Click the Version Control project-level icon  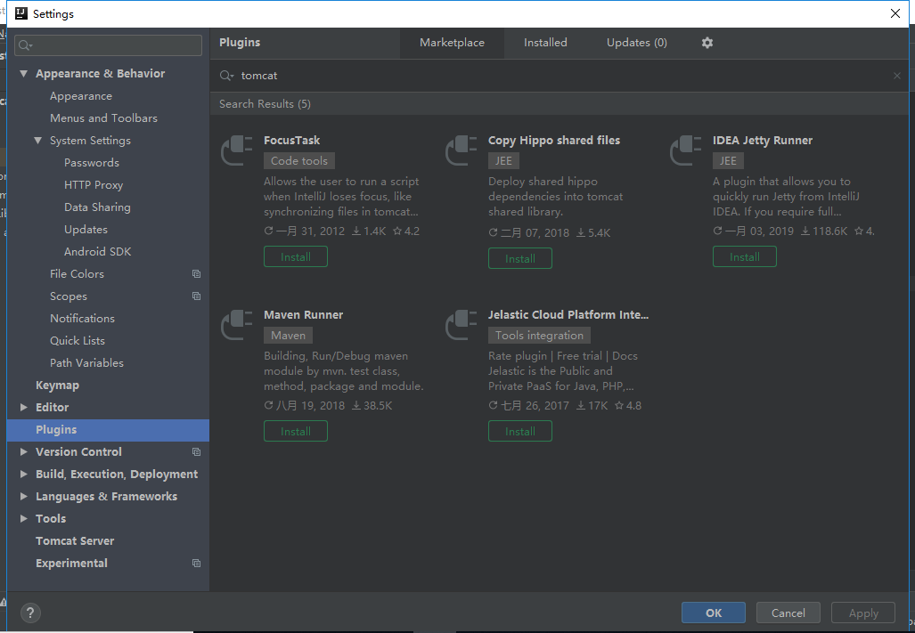[197, 451]
